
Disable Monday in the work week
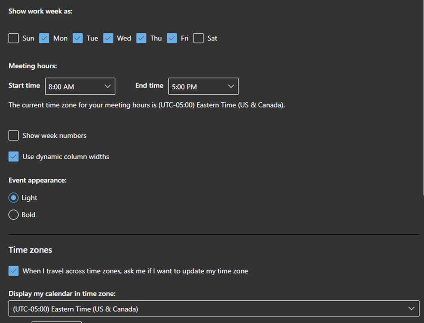44,38
